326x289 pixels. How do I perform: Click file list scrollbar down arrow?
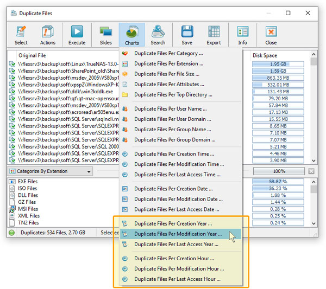point(314,161)
